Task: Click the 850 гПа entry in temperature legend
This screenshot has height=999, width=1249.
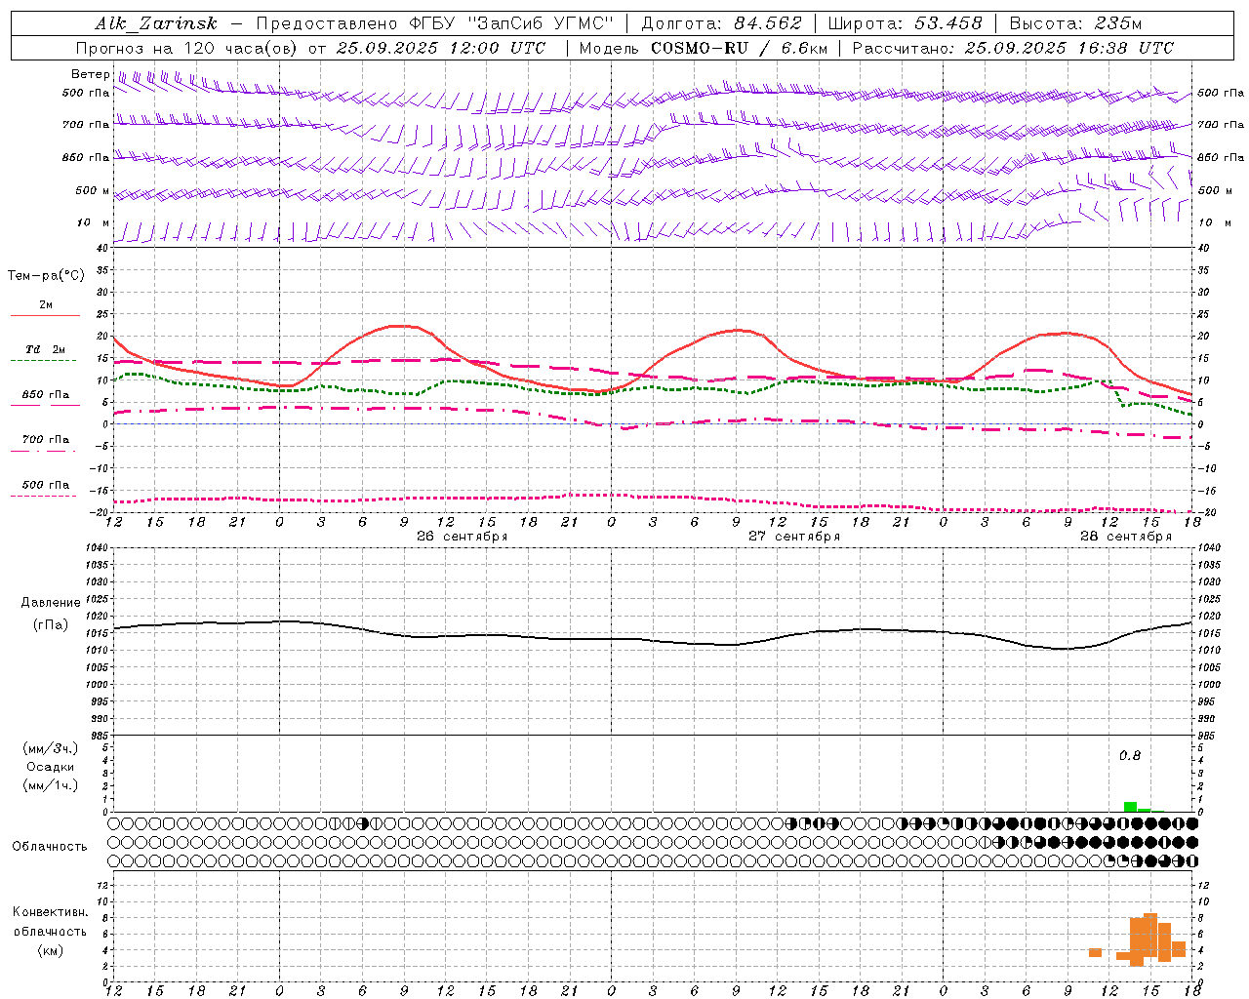Action: tap(45, 395)
